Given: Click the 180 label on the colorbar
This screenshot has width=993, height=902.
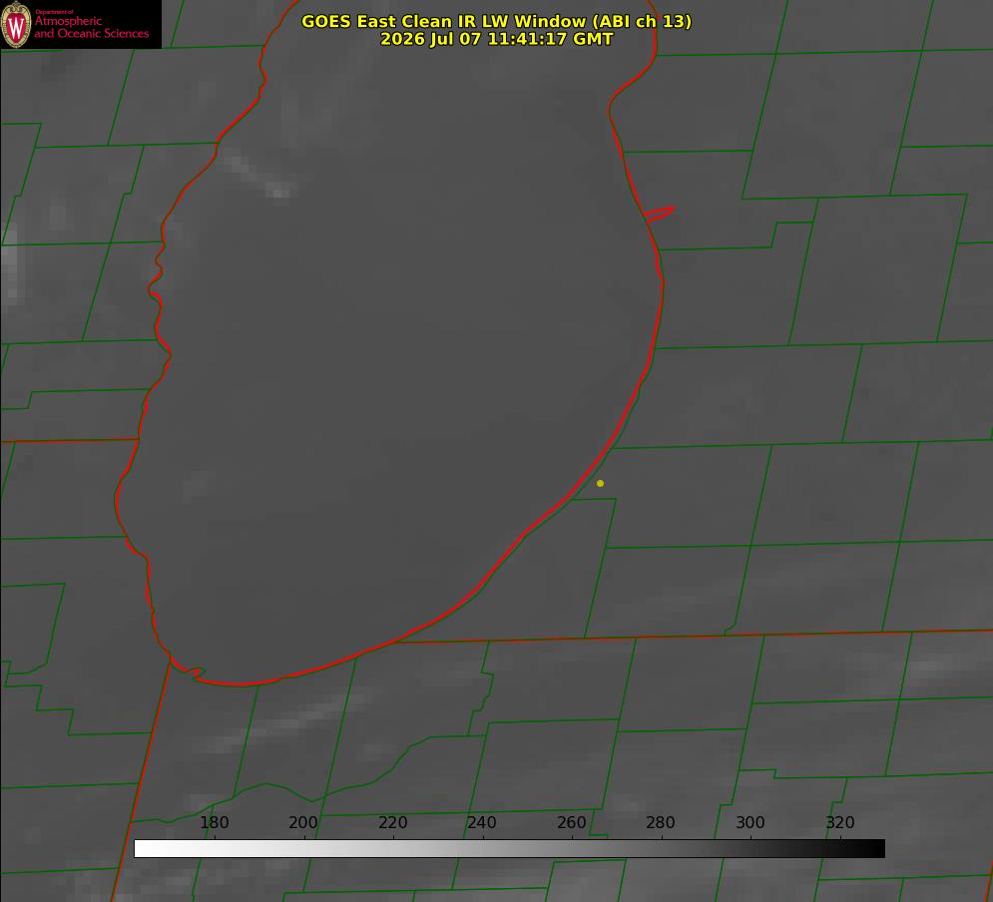Looking at the screenshot, I should click(x=214, y=822).
